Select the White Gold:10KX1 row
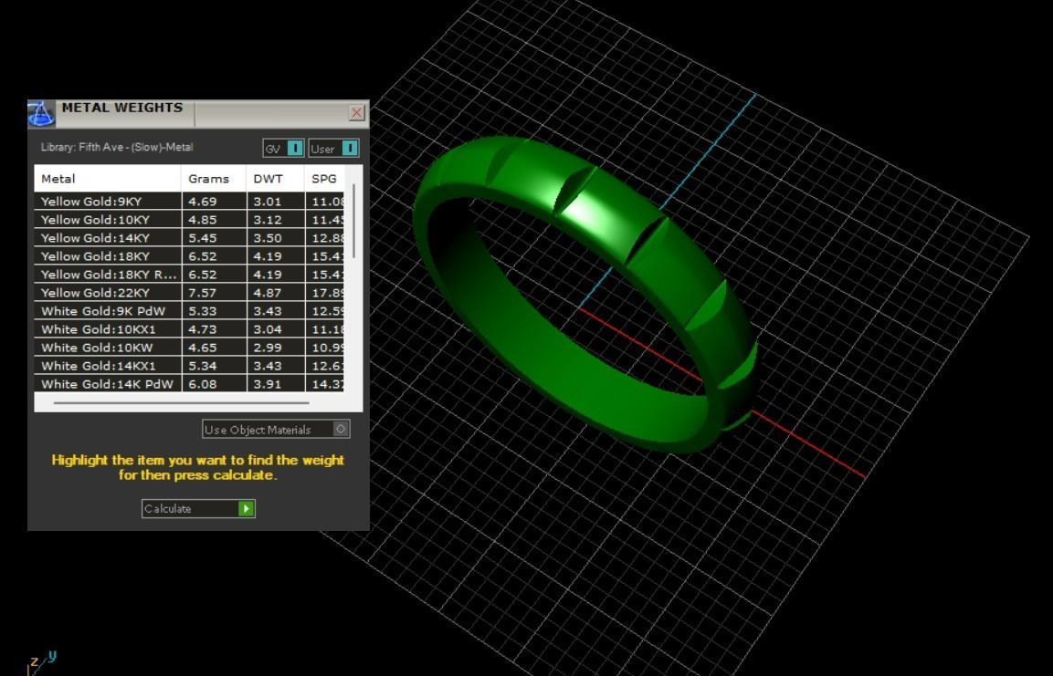1053x676 pixels. point(189,328)
